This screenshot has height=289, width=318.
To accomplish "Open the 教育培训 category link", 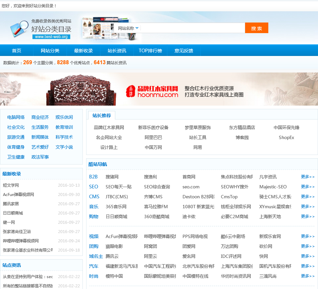I will (x=64, y=127).
